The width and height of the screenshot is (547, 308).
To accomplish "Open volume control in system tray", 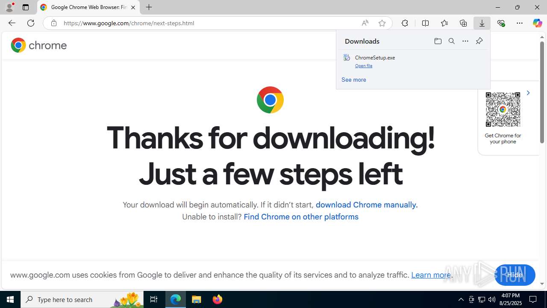I will click(x=492, y=299).
